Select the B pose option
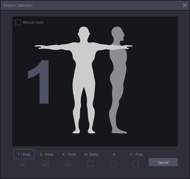The image size is (190, 179). tap(114, 154)
